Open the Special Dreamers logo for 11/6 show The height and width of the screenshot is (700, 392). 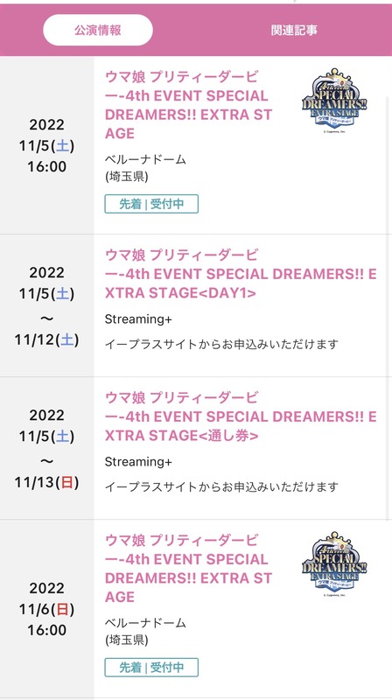[x=334, y=563]
